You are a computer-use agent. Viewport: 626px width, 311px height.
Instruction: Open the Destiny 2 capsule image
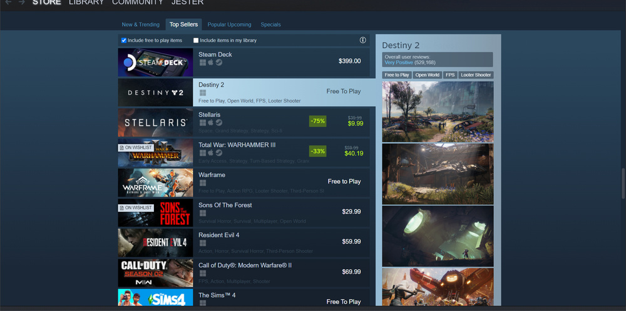(155, 92)
